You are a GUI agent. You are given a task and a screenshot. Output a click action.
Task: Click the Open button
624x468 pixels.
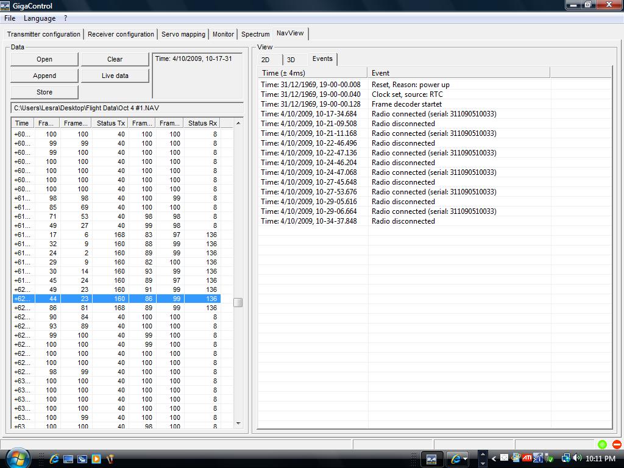tap(44, 59)
